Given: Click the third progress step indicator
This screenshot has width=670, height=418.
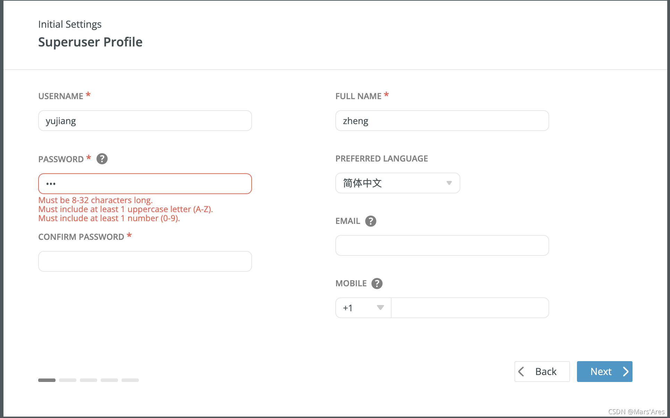Looking at the screenshot, I should (89, 380).
